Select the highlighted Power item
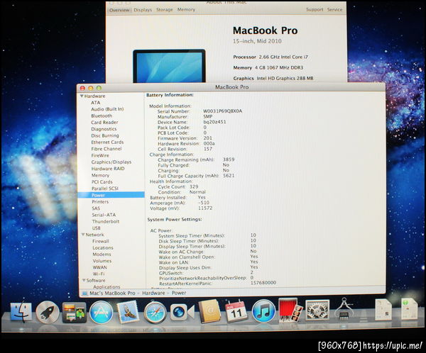The width and height of the screenshot is (426, 353). (111, 195)
